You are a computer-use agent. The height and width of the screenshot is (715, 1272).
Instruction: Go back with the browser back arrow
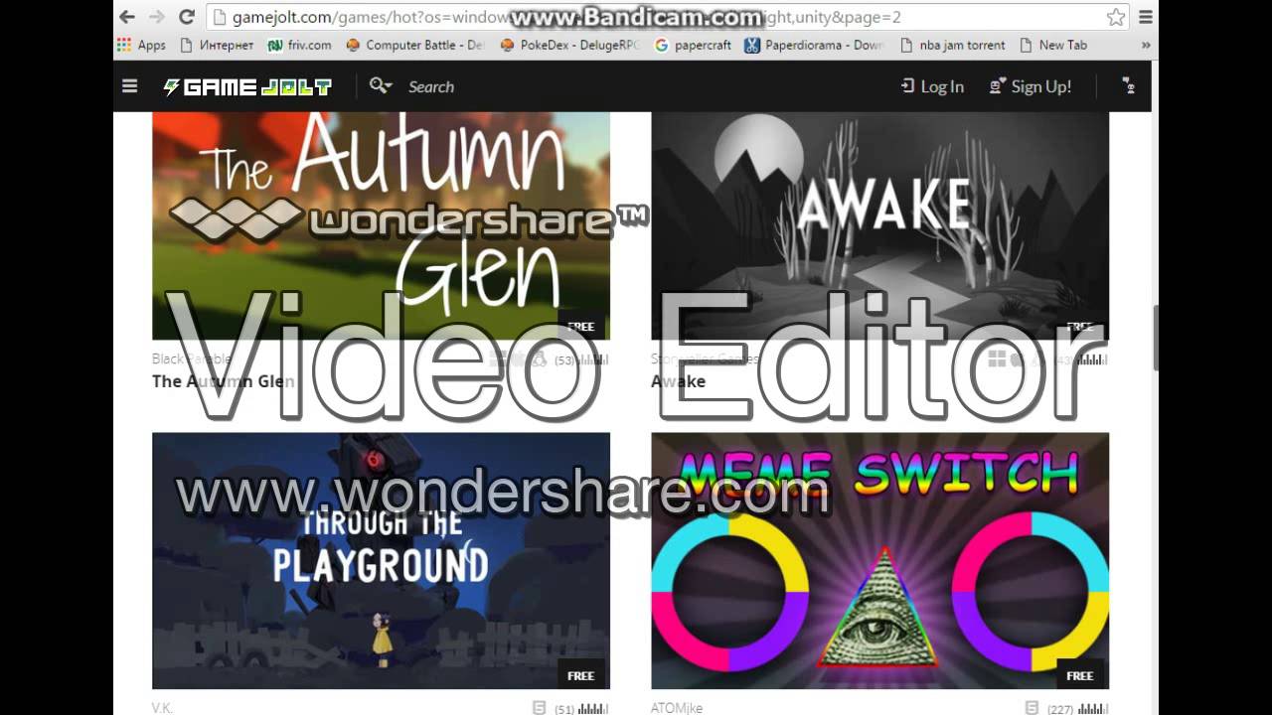click(126, 17)
